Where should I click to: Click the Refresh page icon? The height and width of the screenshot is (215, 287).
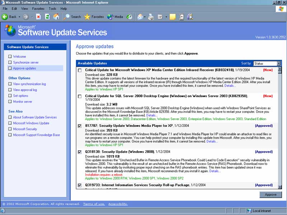(47, 17)
